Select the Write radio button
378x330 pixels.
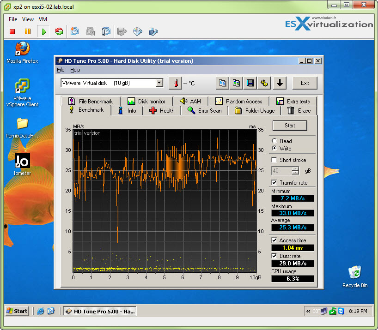pos(274,148)
